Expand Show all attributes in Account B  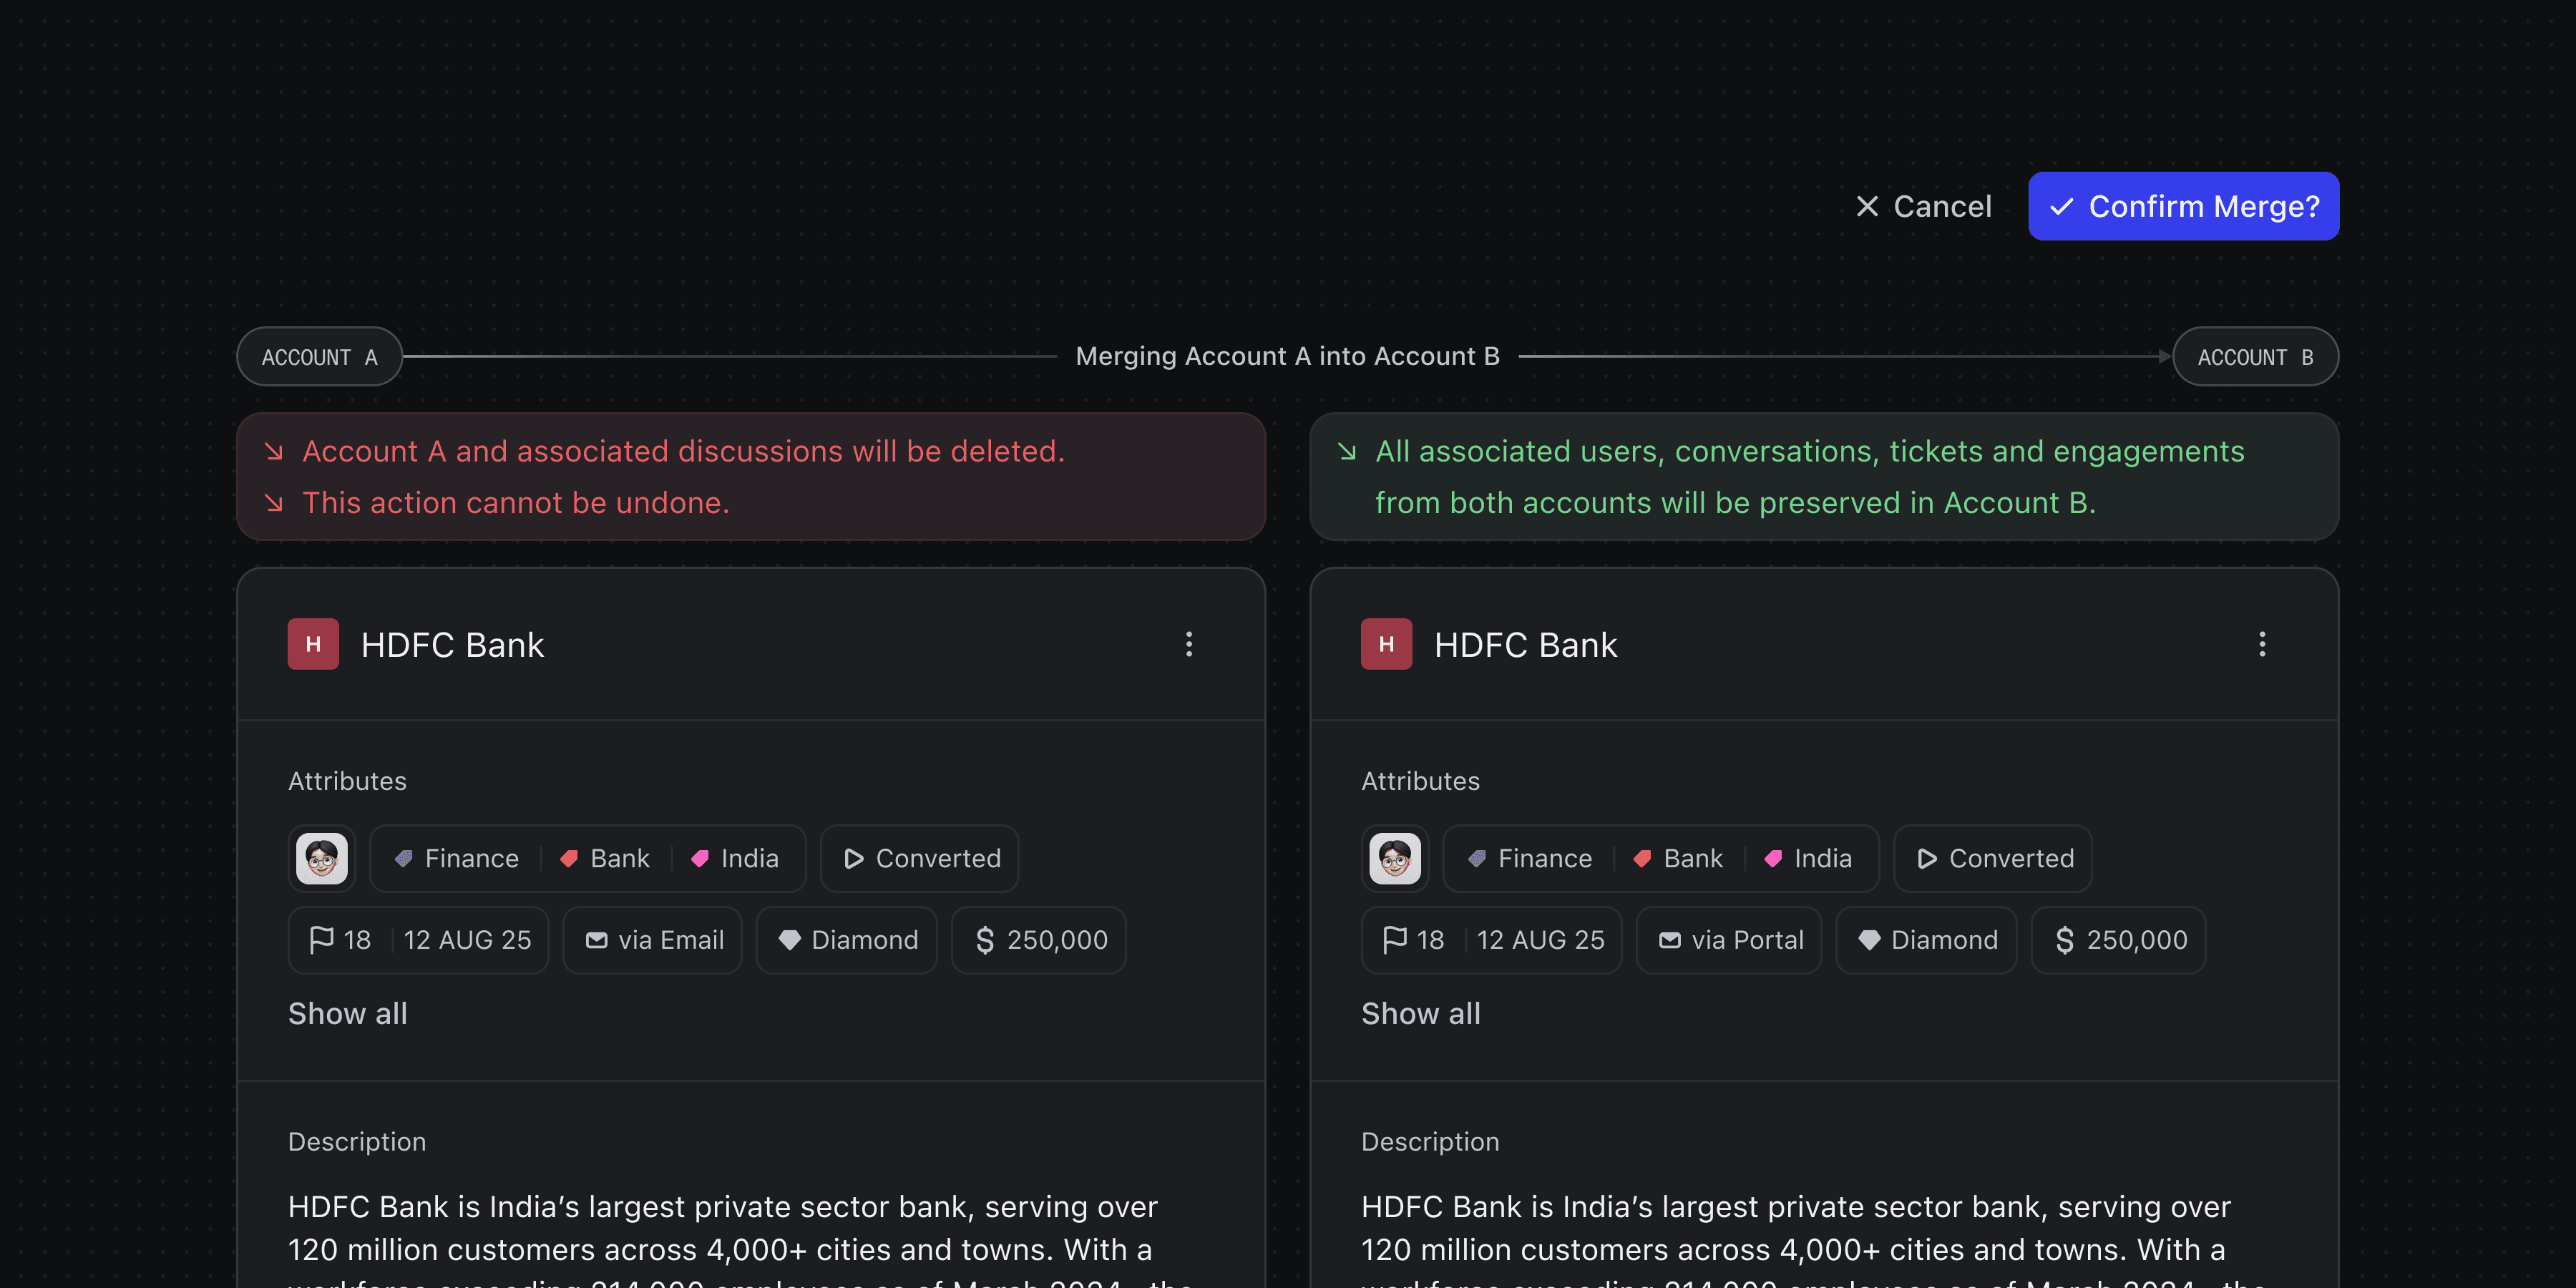click(x=1420, y=1013)
